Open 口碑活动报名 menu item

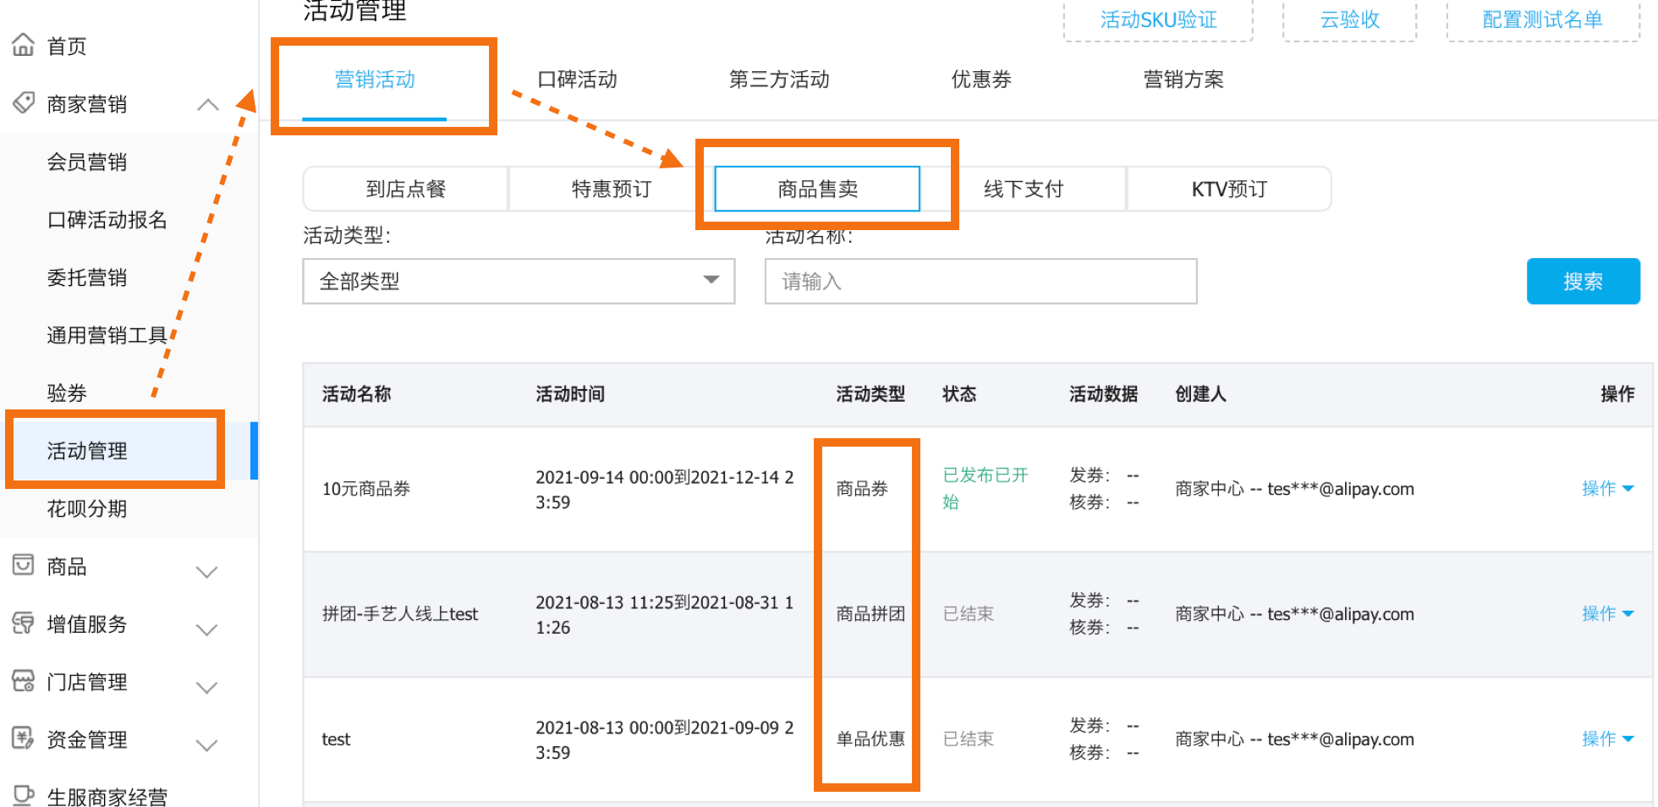pos(107,220)
